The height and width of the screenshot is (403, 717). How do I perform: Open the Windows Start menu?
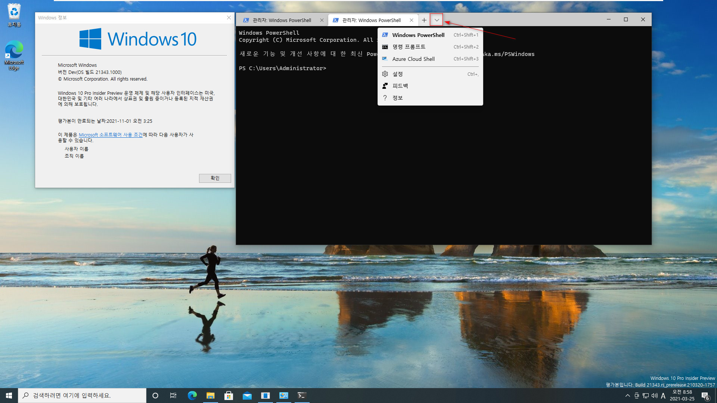pyautogui.click(x=9, y=396)
